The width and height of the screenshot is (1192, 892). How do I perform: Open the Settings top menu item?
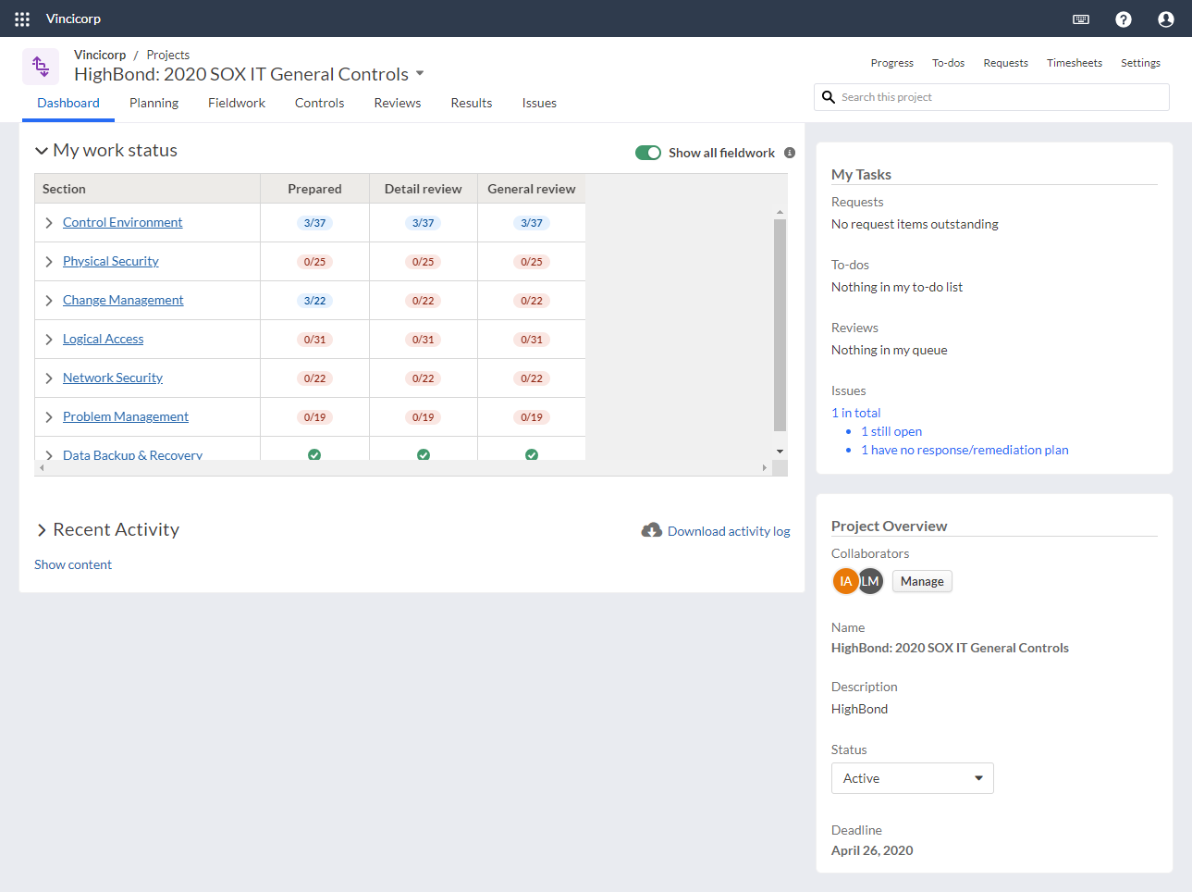pos(1140,63)
